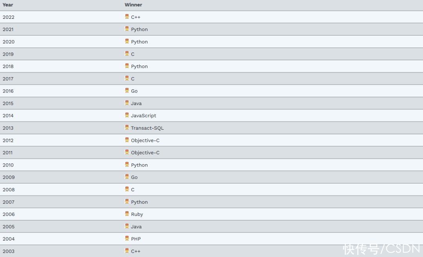423x257 pixels.
Task: Click the Java winner for 2015
Action: click(136, 103)
